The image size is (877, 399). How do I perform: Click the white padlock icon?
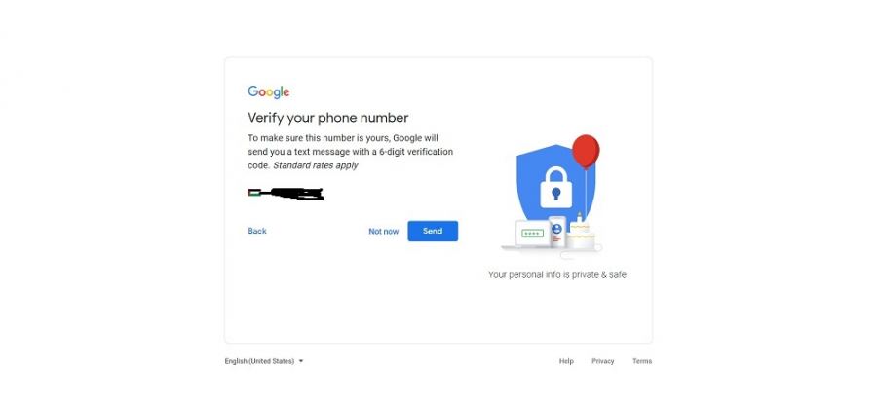point(556,187)
